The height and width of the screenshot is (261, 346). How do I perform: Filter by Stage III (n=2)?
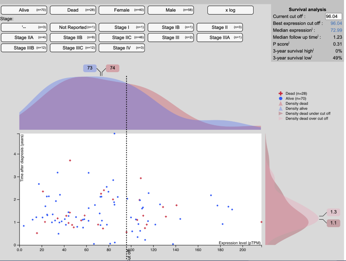point(171,37)
